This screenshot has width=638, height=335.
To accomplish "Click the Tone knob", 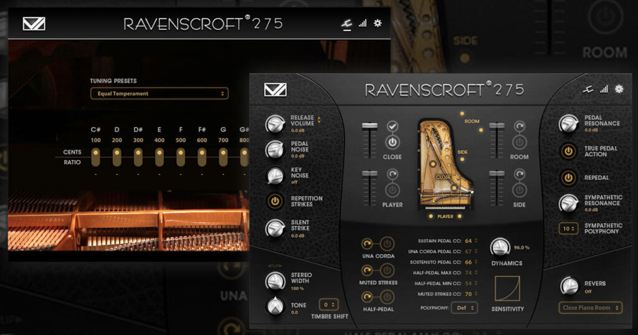I will (x=275, y=306).
